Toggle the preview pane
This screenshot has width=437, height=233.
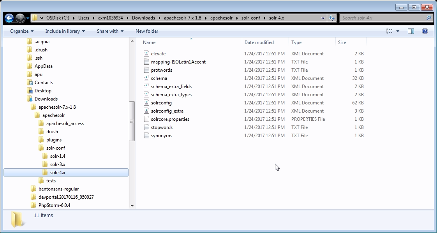[x=411, y=31]
